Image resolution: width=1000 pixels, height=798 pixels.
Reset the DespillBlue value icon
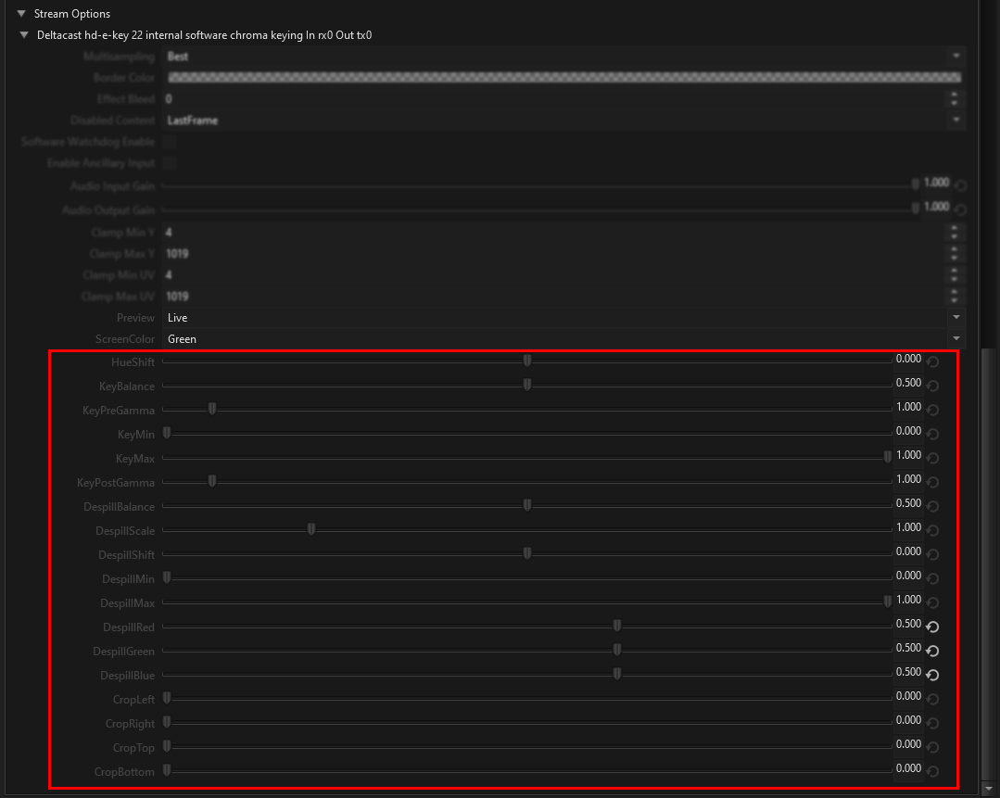[933, 675]
